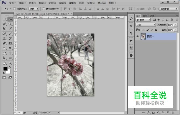Toggle lock image pixels brush icon
180x115 pixels.
148,30
